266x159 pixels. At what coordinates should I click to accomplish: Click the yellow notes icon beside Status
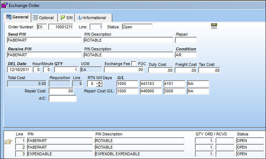(x=214, y=26)
